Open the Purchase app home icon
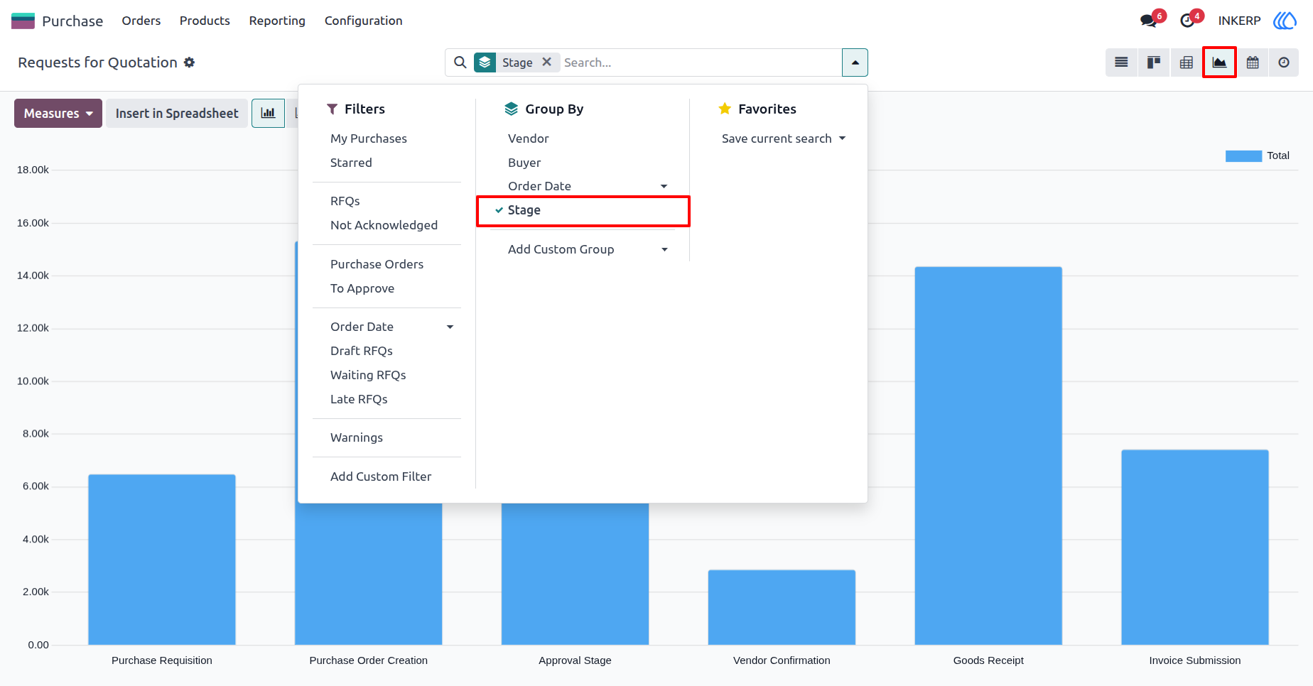1313x686 pixels. [x=23, y=21]
